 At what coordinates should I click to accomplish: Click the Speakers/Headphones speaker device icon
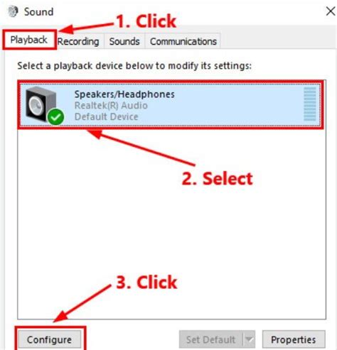(x=41, y=104)
